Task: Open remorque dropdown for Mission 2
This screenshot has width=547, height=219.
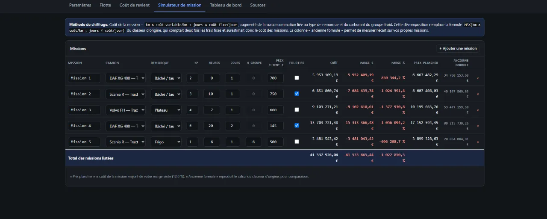Action: (166, 94)
